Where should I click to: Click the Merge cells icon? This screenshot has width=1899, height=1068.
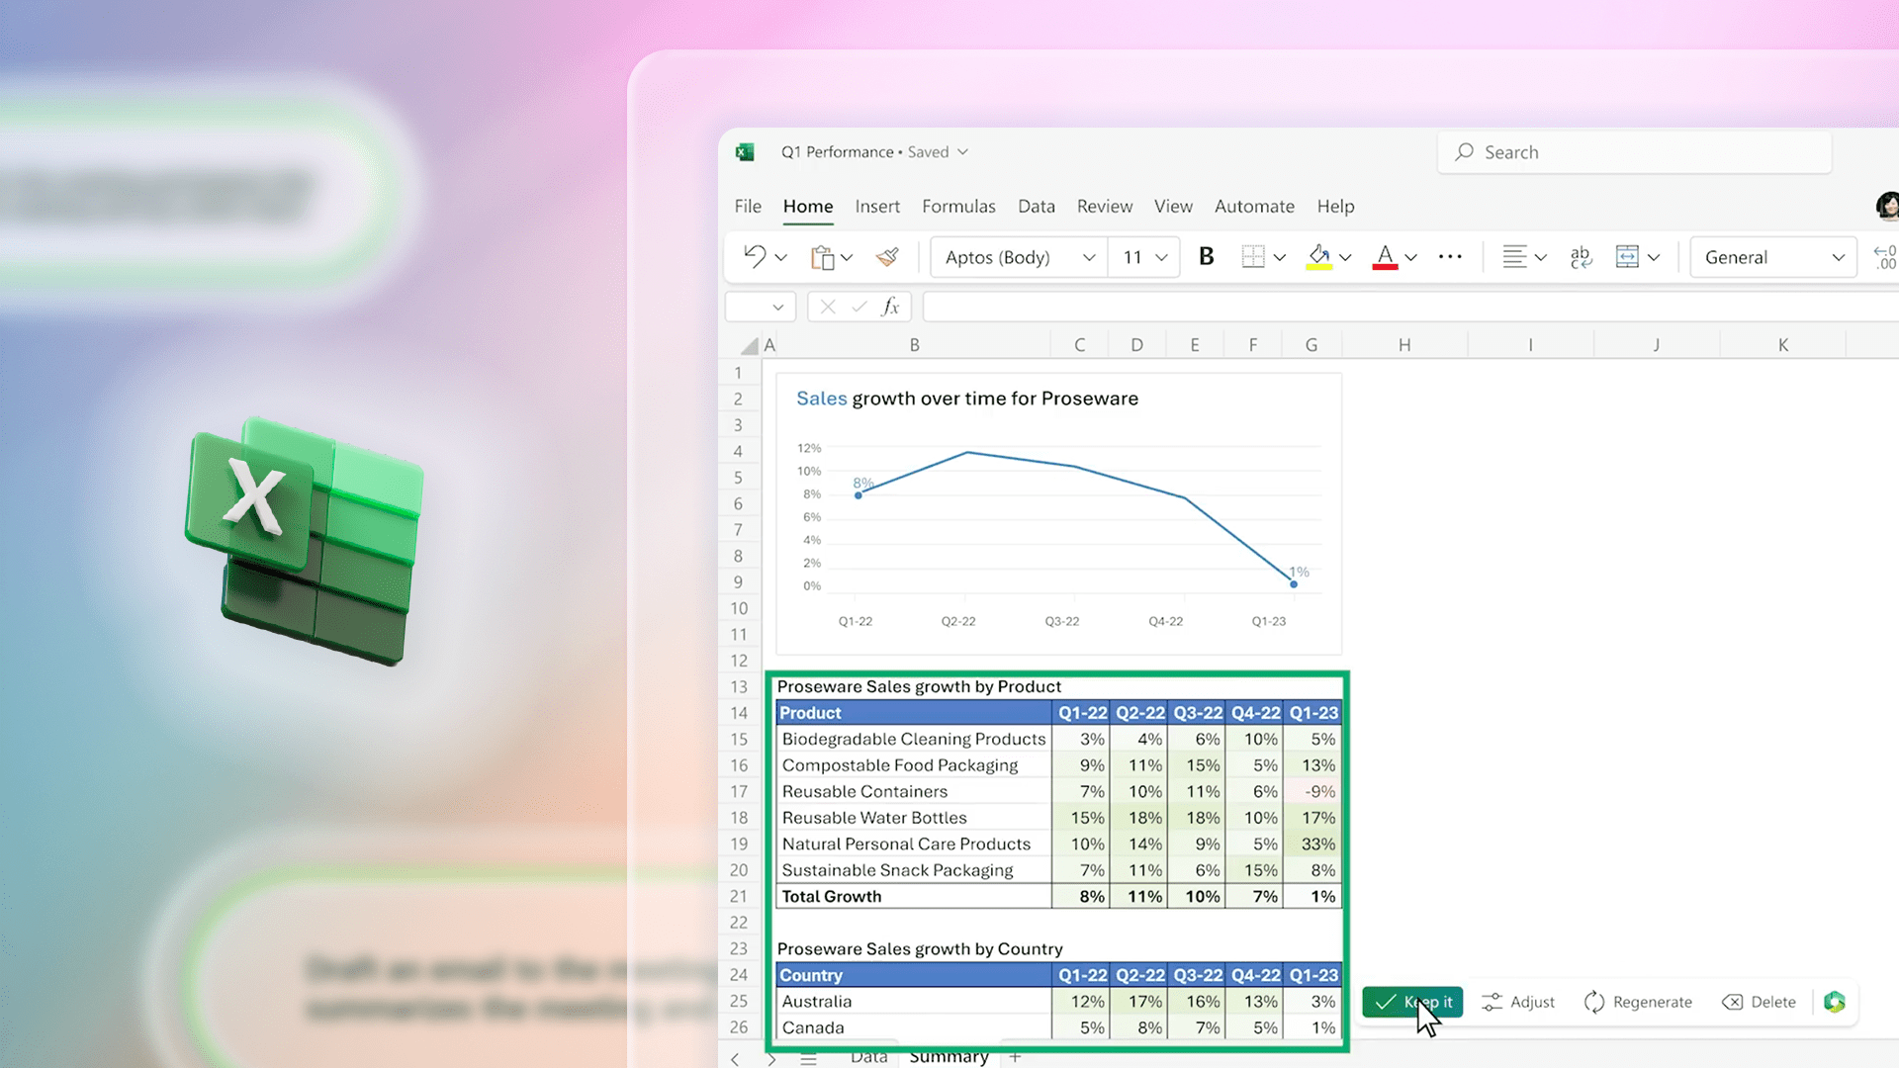point(1627,257)
